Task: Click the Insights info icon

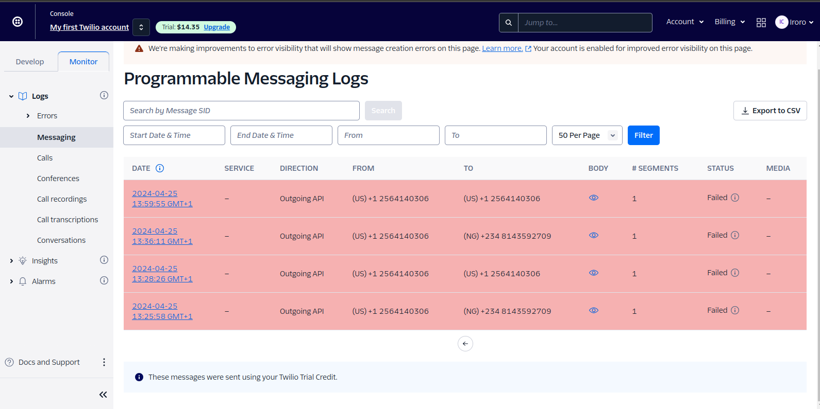Action: click(104, 260)
